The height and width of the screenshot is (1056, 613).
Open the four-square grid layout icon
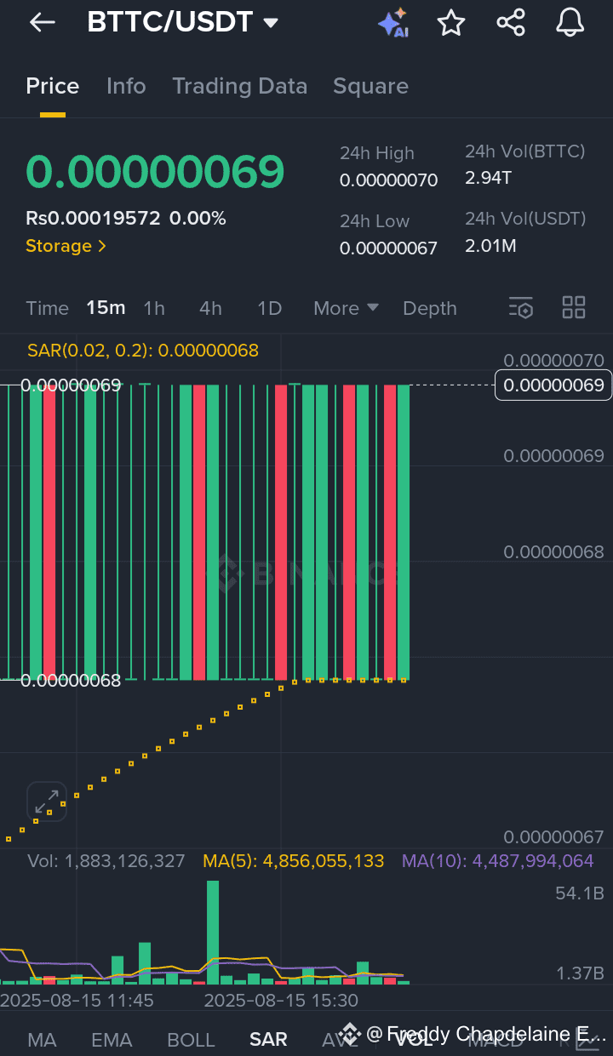pos(574,308)
